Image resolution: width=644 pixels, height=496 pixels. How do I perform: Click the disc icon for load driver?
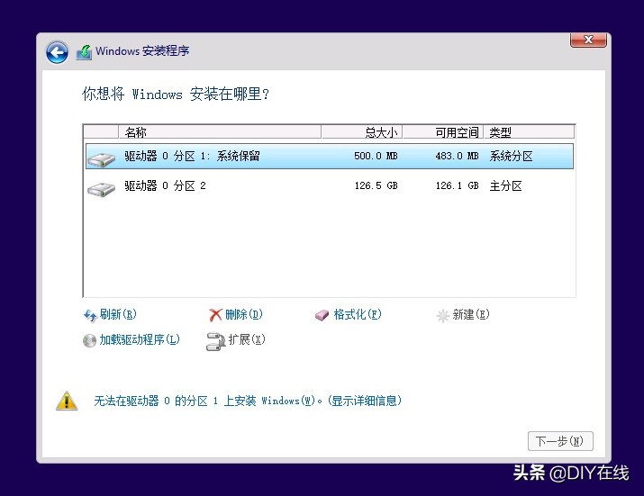pyautogui.click(x=89, y=340)
